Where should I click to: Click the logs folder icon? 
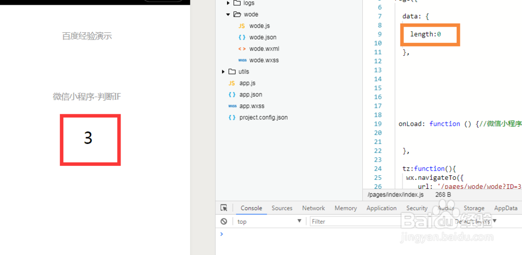[237, 3]
